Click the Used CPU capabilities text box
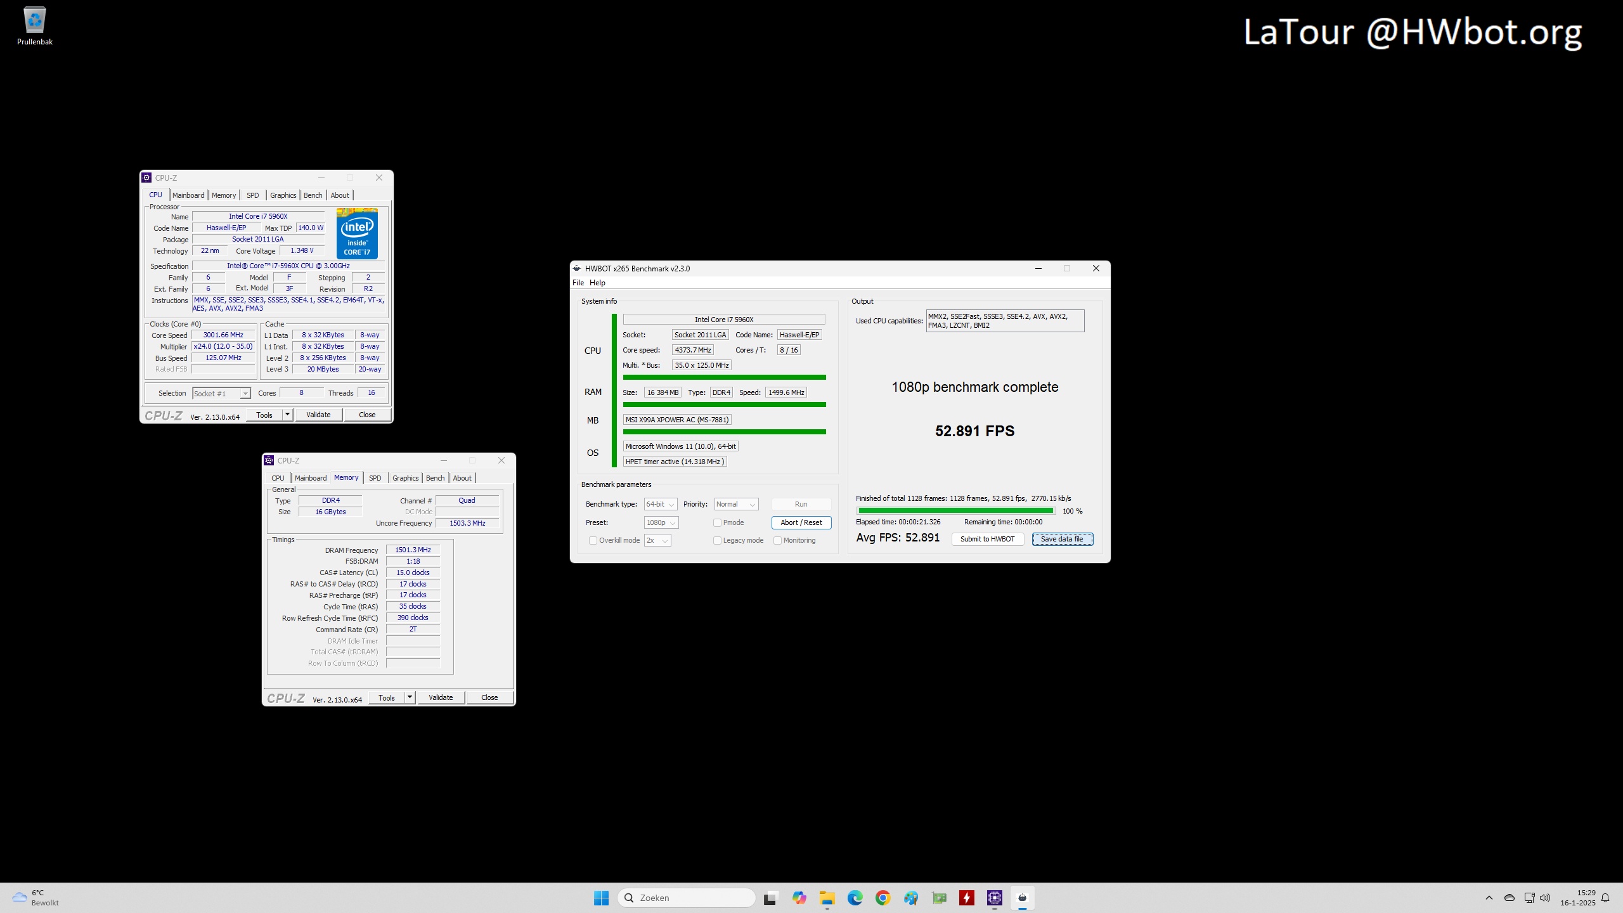 coord(1005,321)
